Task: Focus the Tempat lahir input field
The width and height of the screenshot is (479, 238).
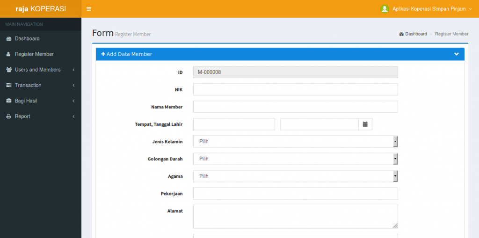Action: [234, 124]
